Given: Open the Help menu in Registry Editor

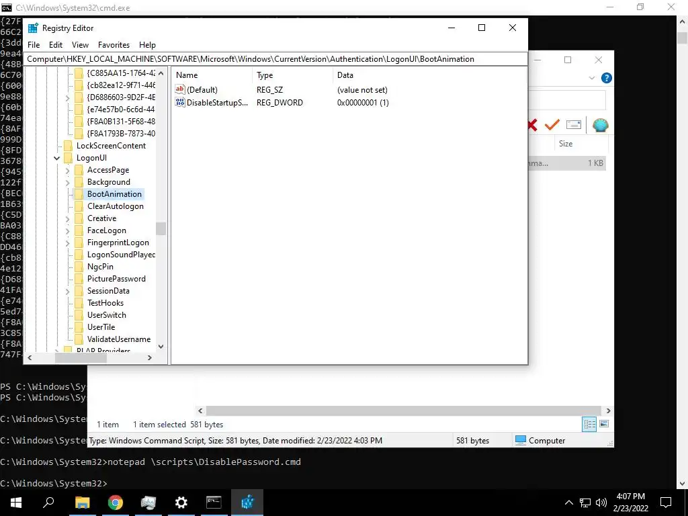Looking at the screenshot, I should click(147, 45).
